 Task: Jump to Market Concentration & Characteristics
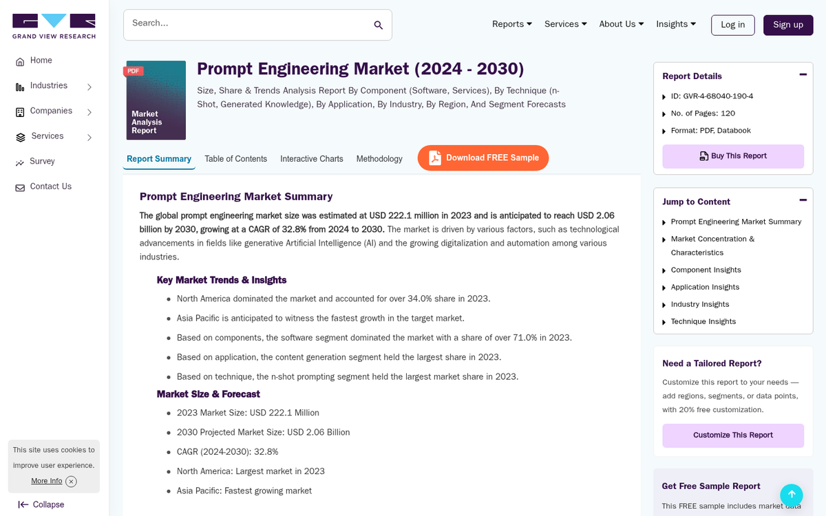click(x=712, y=246)
